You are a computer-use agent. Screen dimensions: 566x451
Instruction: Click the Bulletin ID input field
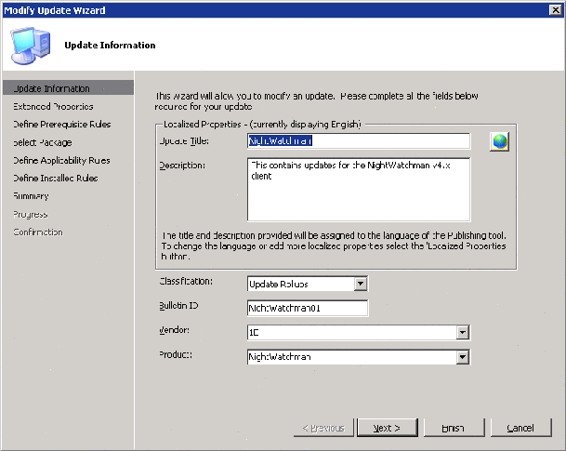point(308,308)
